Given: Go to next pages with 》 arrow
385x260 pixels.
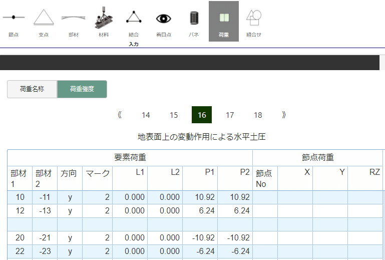Looking at the screenshot, I should pyautogui.click(x=284, y=115).
